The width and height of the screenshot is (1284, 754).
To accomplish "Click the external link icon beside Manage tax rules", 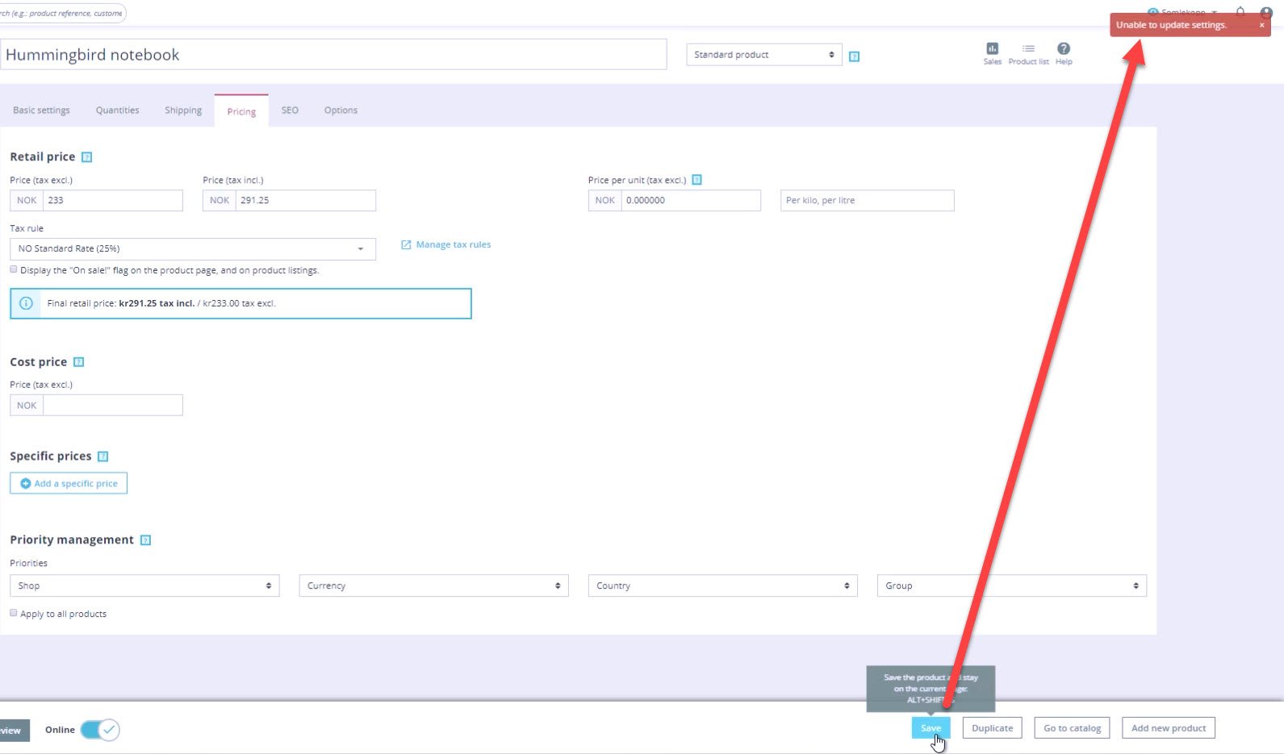I will [x=406, y=244].
